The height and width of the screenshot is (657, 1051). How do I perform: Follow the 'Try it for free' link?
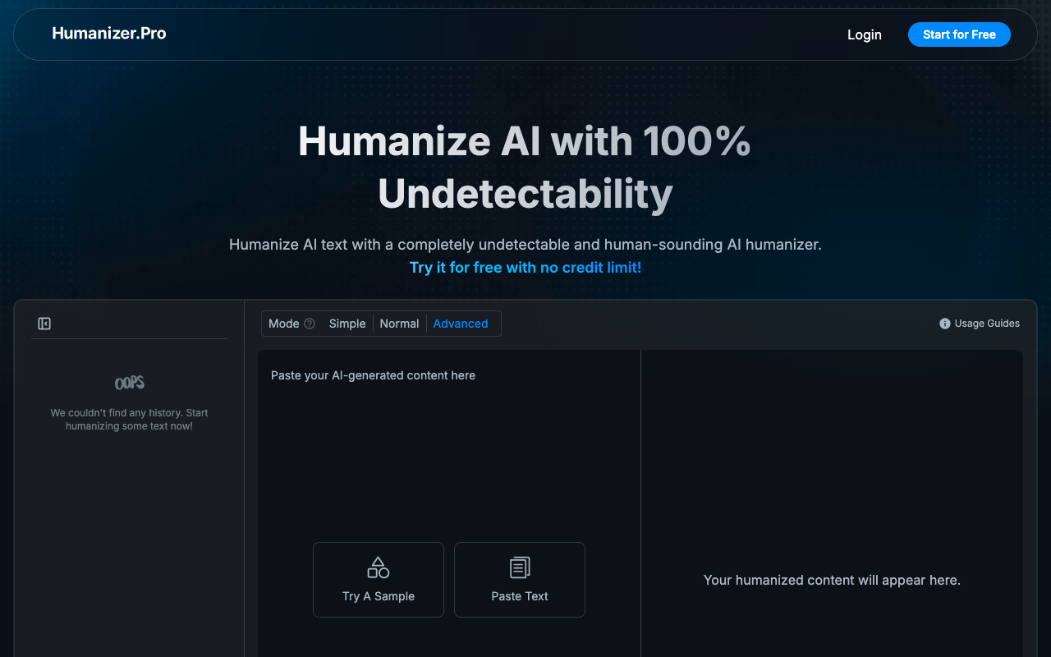pyautogui.click(x=525, y=268)
